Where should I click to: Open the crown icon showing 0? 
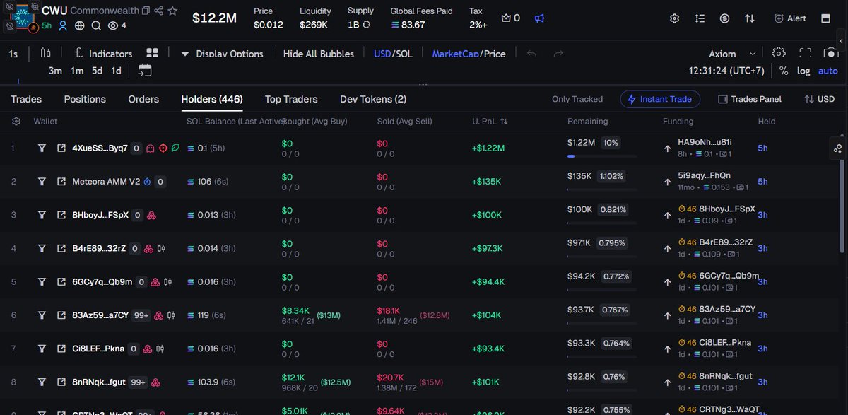click(510, 18)
